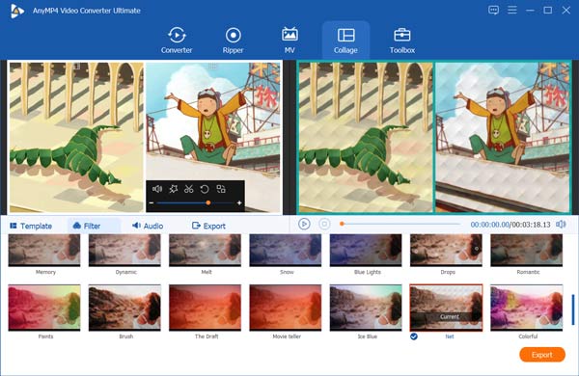Mute clip audio in floating toolbar

point(157,189)
